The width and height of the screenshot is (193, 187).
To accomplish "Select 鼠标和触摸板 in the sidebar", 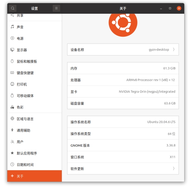I will point(35,61).
